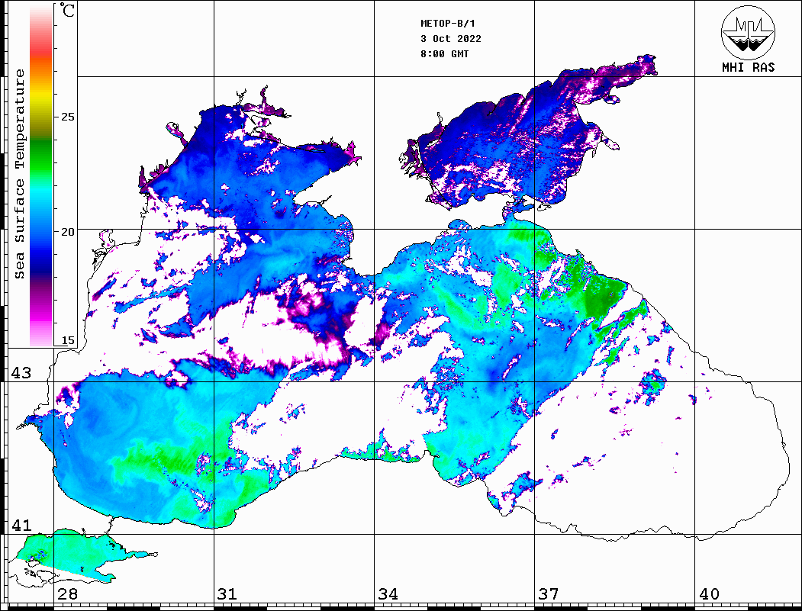
Task: Click the 20 mark on the temperature scale
Action: (67, 232)
